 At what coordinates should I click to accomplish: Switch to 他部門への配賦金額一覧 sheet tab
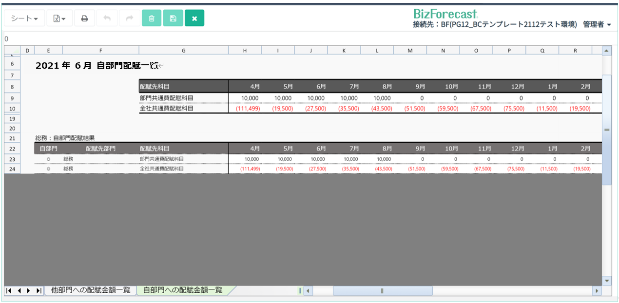[x=91, y=290]
